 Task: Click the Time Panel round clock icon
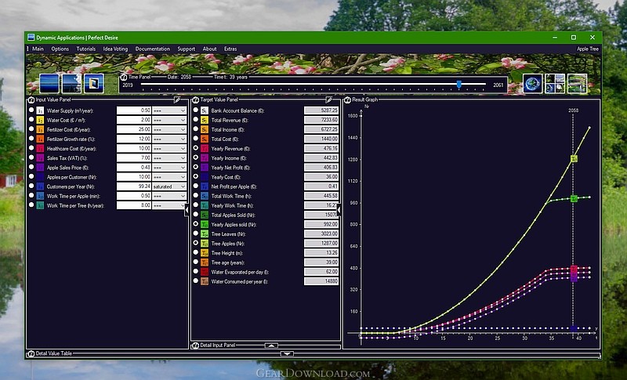pyautogui.click(x=124, y=77)
